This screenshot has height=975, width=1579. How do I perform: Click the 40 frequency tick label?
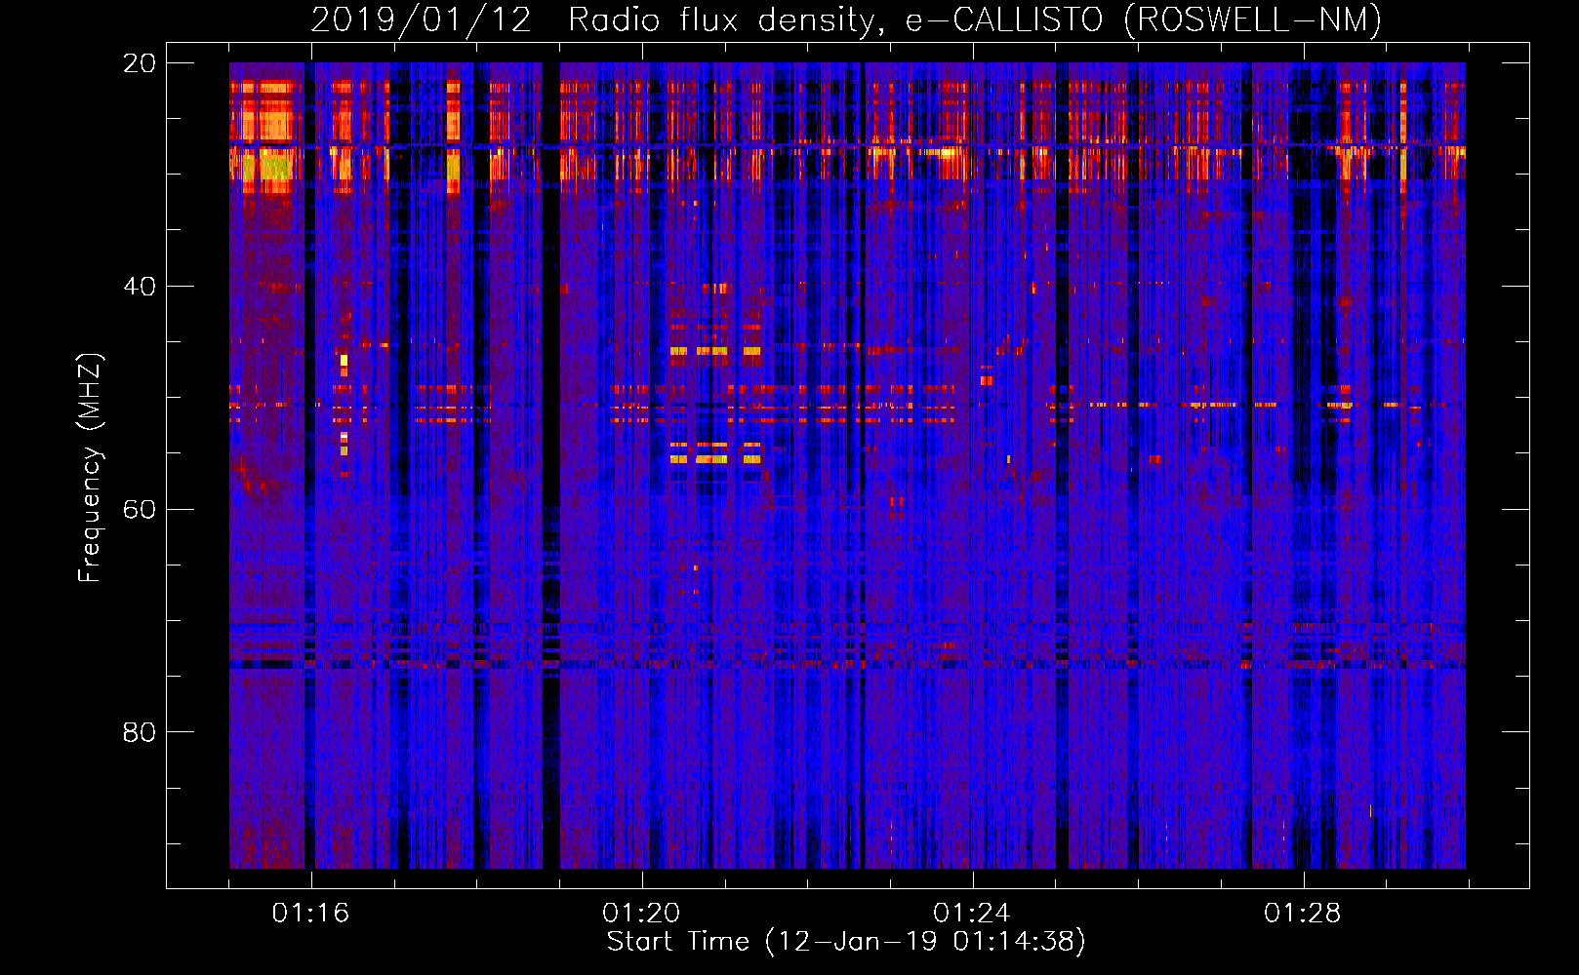(140, 287)
